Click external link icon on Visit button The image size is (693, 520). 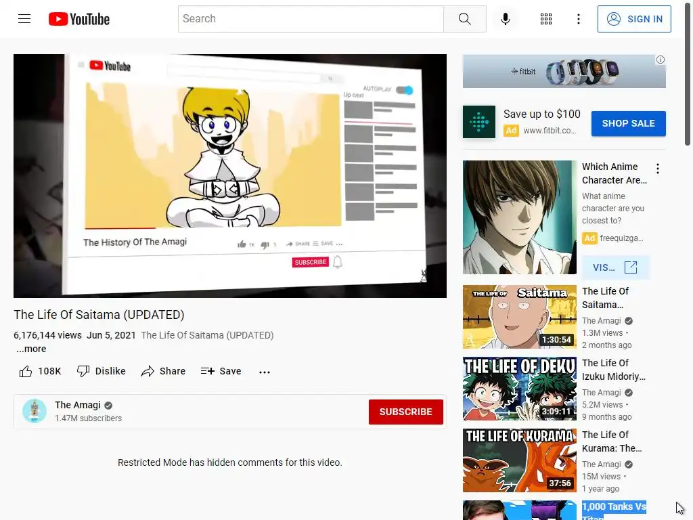tap(631, 267)
